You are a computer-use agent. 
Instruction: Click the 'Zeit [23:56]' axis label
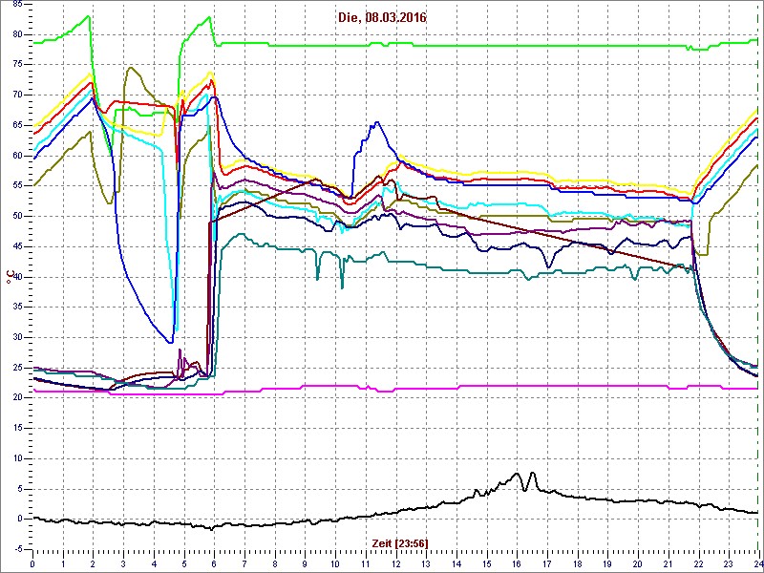click(400, 542)
